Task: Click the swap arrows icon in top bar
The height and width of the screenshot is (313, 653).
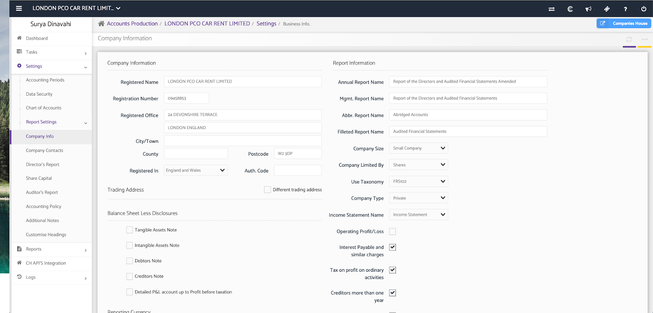Action: click(551, 9)
